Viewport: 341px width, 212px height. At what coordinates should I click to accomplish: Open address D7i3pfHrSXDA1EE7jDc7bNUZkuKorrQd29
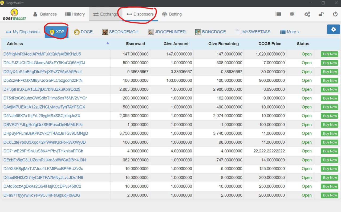click(42, 89)
